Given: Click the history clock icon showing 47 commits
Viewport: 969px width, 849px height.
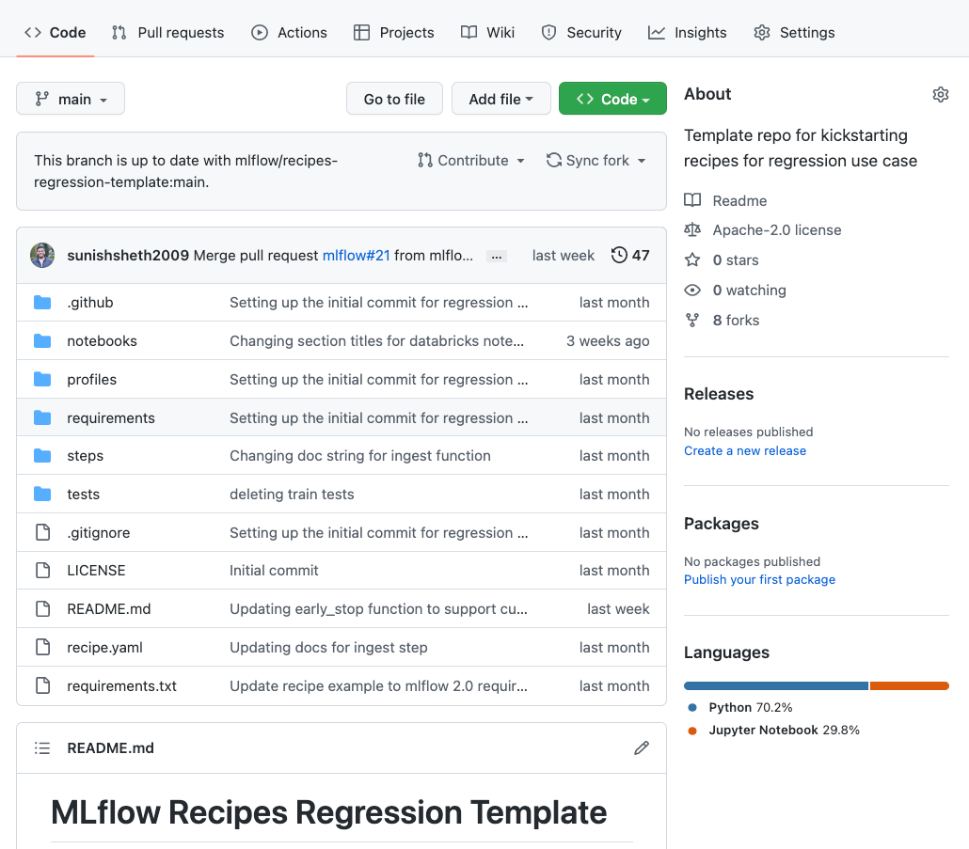Looking at the screenshot, I should point(619,255).
